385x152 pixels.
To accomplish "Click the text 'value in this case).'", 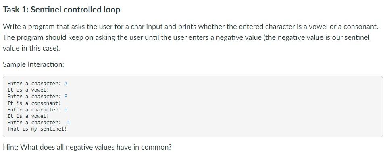I will (31, 48).
